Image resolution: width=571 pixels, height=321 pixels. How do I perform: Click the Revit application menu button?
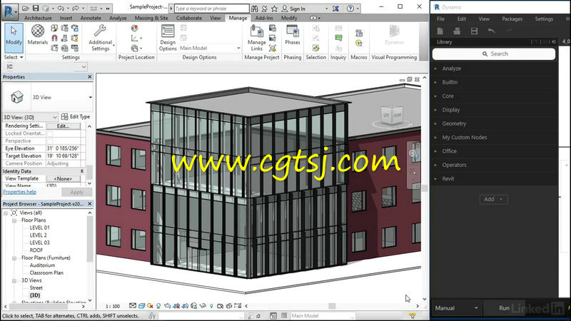tap(9, 11)
